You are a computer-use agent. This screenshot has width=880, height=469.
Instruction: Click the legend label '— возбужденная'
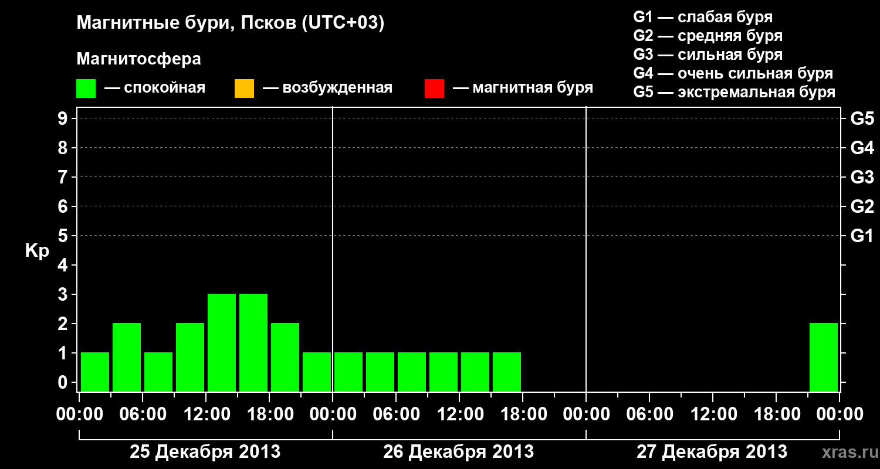click(327, 89)
